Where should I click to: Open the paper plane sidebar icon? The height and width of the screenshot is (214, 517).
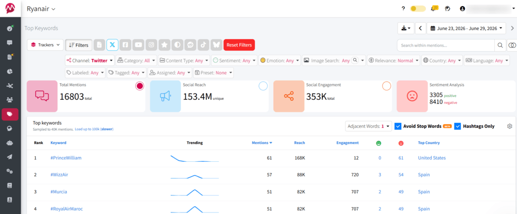point(9,157)
